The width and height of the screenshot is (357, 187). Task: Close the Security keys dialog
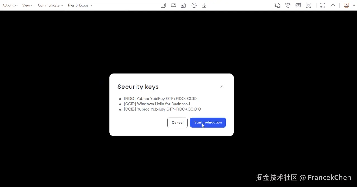[222, 87]
